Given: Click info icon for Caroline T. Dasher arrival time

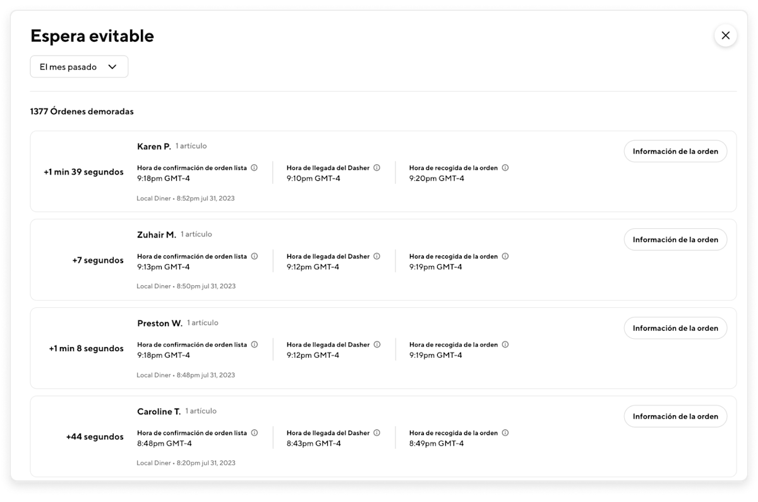Looking at the screenshot, I should point(376,433).
